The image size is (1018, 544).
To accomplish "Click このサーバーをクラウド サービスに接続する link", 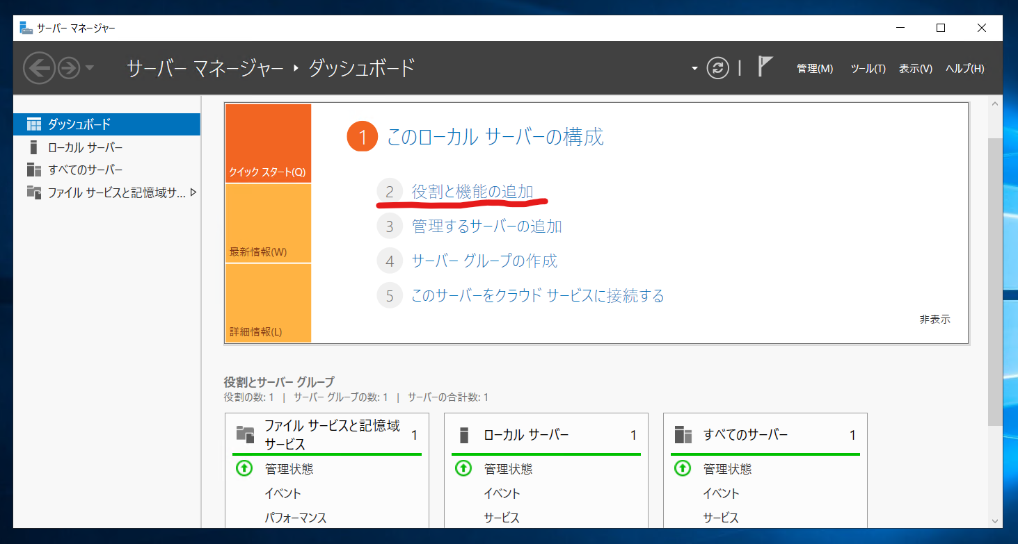I will pos(538,295).
